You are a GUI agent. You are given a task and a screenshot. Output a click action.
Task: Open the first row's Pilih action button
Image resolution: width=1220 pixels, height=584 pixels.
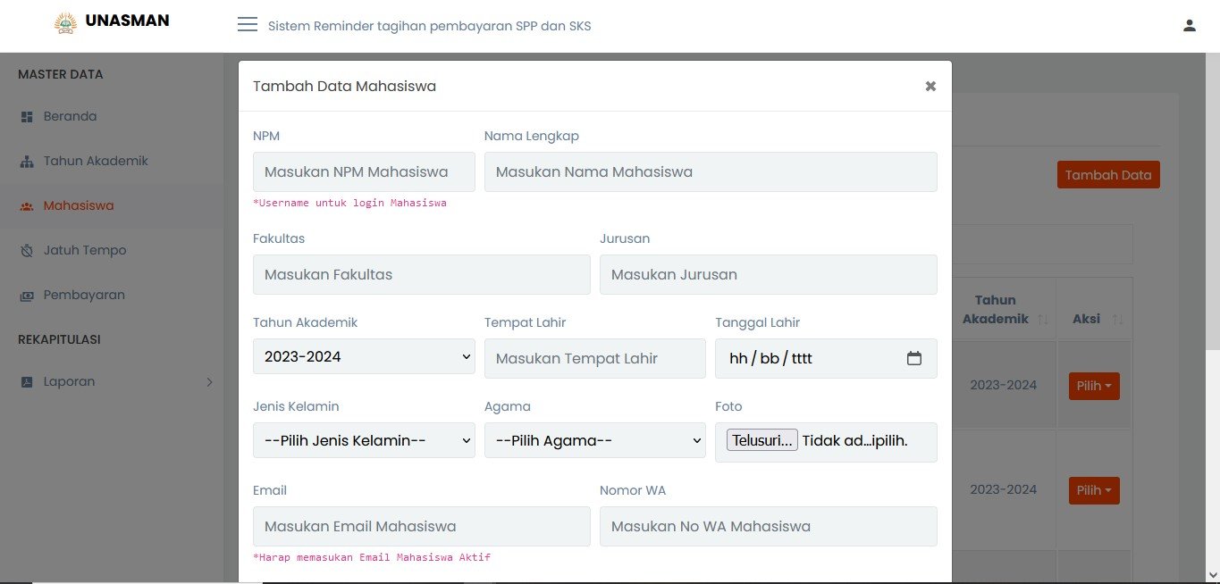pyautogui.click(x=1094, y=387)
